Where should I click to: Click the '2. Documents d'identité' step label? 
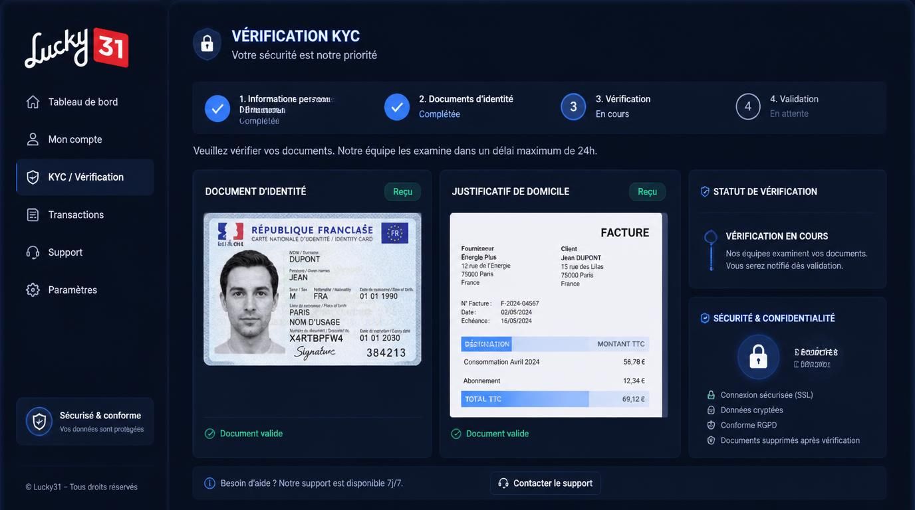pos(466,99)
